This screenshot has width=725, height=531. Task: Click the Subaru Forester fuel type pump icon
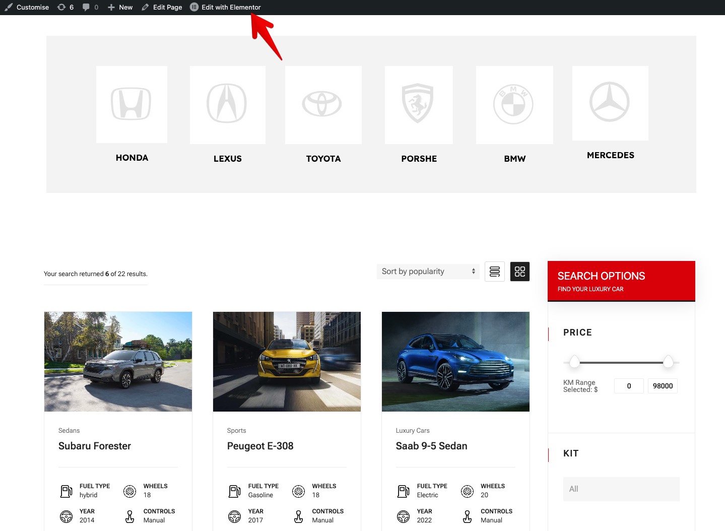67,491
